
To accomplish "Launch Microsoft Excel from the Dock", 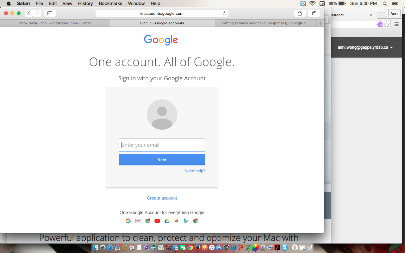I will (x=248, y=248).
